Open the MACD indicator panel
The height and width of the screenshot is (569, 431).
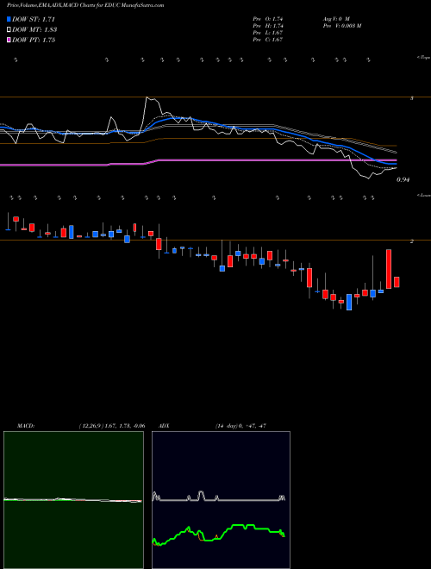(73, 500)
